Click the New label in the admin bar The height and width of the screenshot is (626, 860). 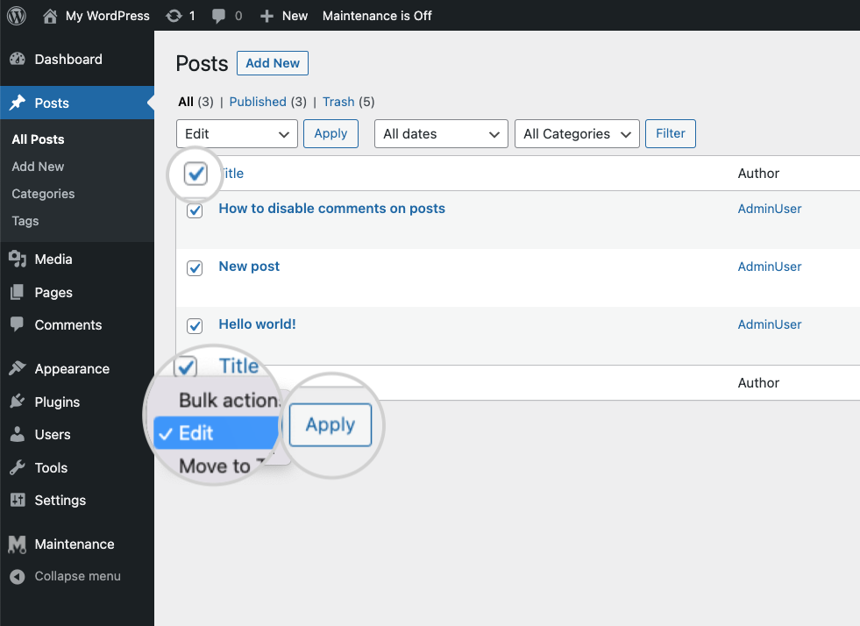click(x=295, y=16)
